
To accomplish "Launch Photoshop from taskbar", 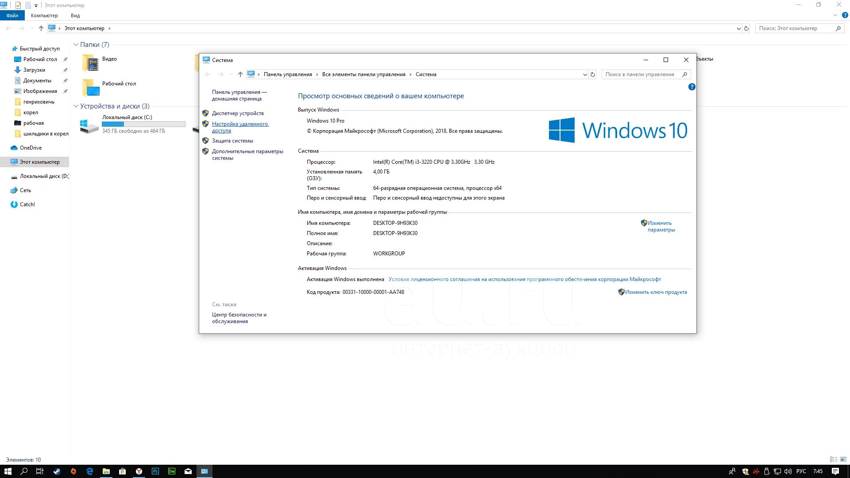I will pos(155,471).
